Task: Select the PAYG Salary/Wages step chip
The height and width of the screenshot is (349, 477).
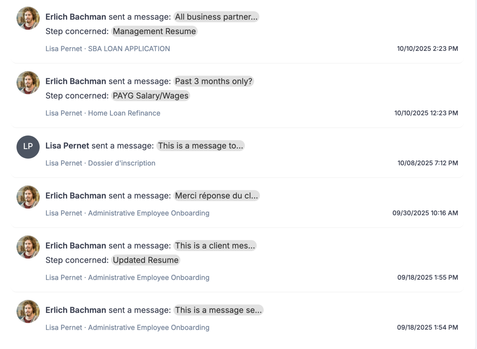Action: coord(150,96)
